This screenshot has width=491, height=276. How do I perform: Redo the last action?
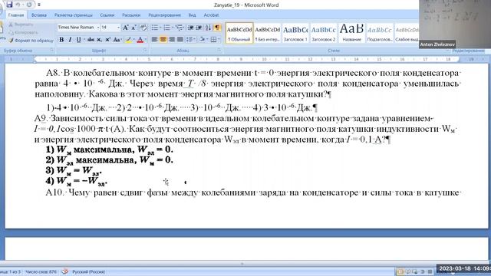[x=29, y=5]
